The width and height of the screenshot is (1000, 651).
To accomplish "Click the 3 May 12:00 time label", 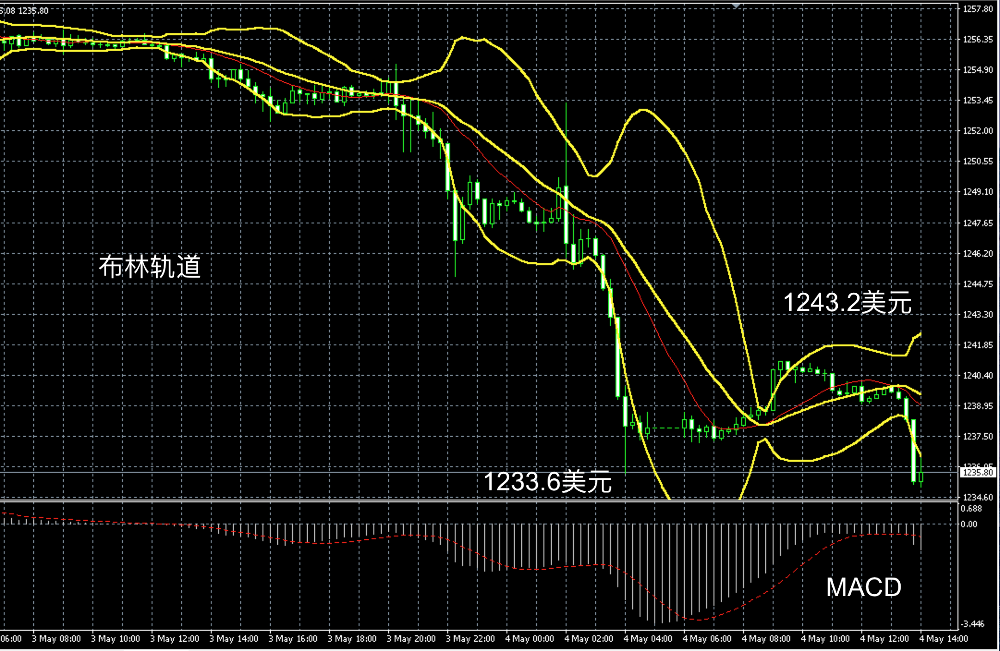I will tap(175, 639).
